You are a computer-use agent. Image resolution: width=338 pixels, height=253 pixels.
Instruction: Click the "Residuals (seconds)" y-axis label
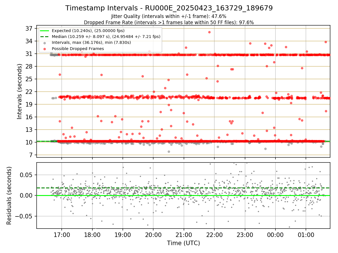point(9,196)
